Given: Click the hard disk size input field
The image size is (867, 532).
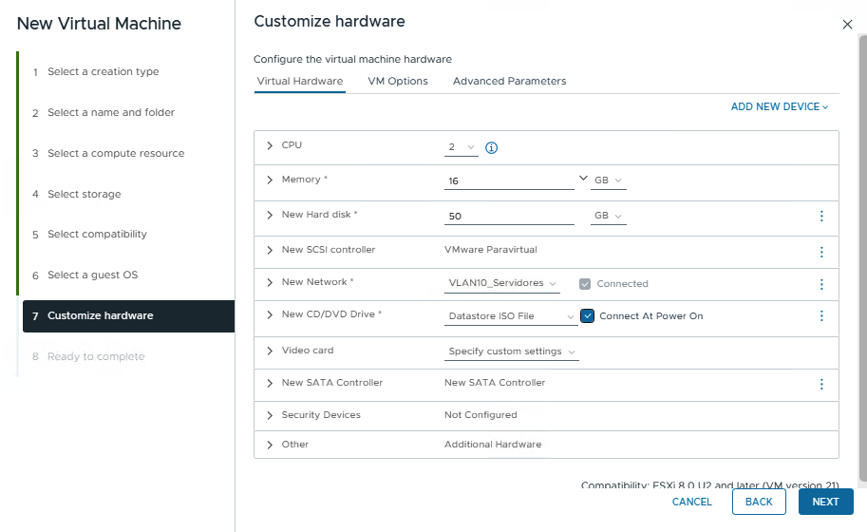Looking at the screenshot, I should 509,217.
